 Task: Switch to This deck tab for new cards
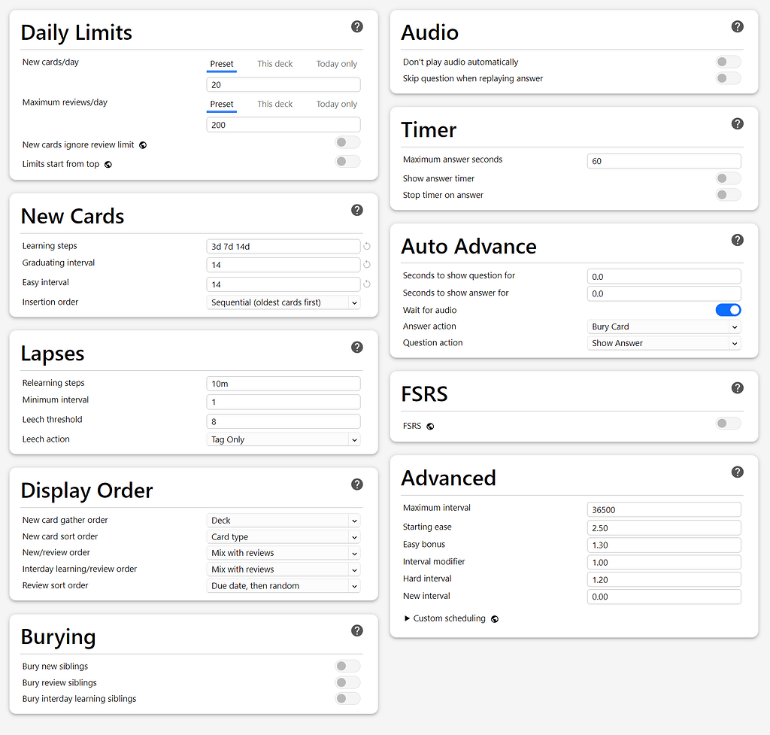pos(274,64)
